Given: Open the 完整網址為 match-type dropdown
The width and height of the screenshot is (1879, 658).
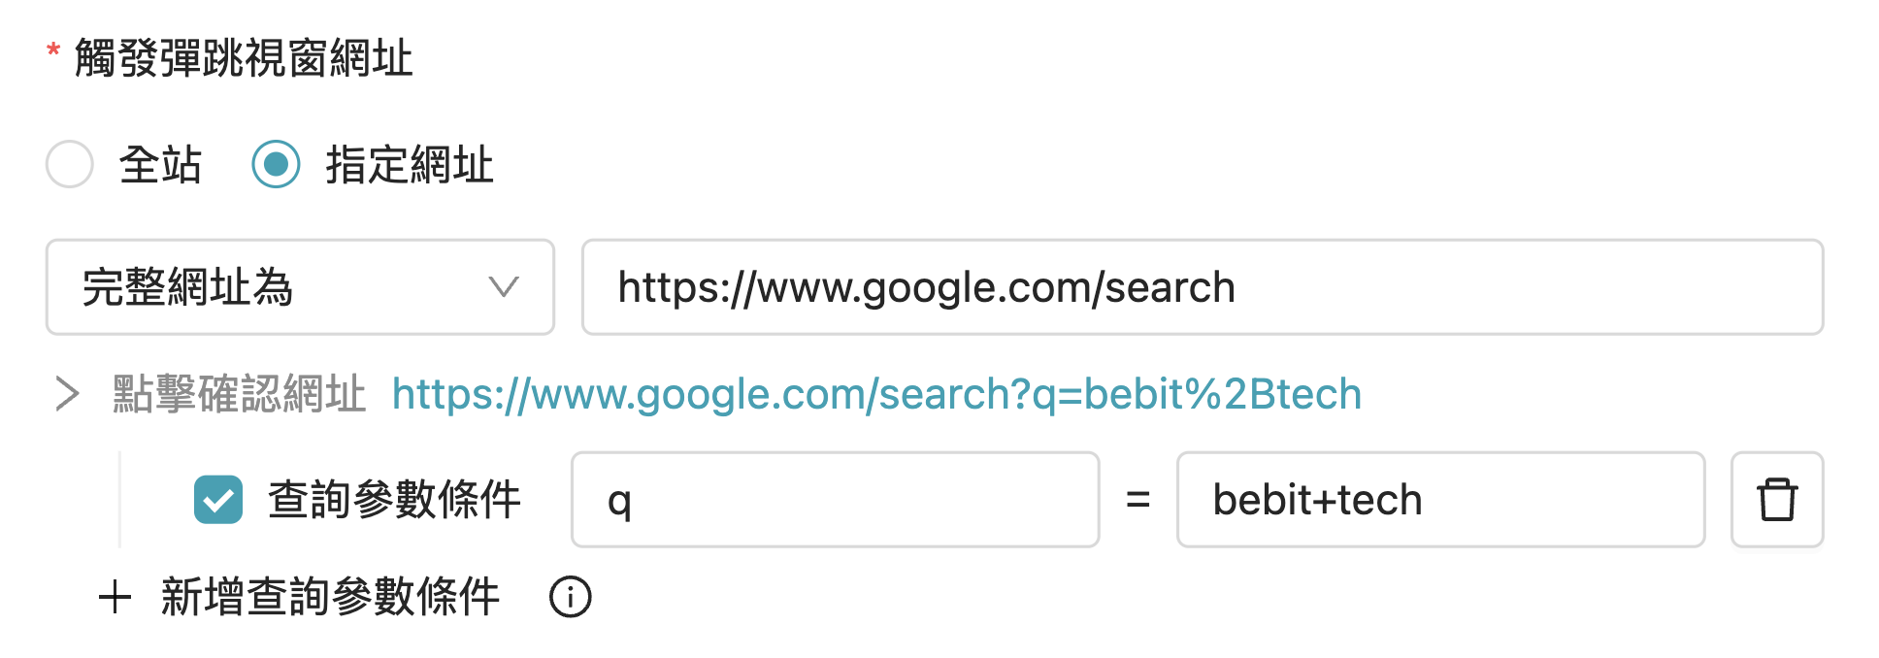Looking at the screenshot, I should pos(299,288).
